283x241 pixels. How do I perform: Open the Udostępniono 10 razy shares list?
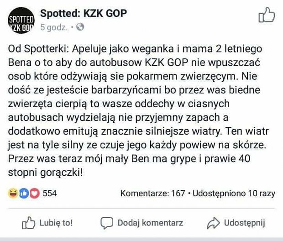click(x=234, y=194)
